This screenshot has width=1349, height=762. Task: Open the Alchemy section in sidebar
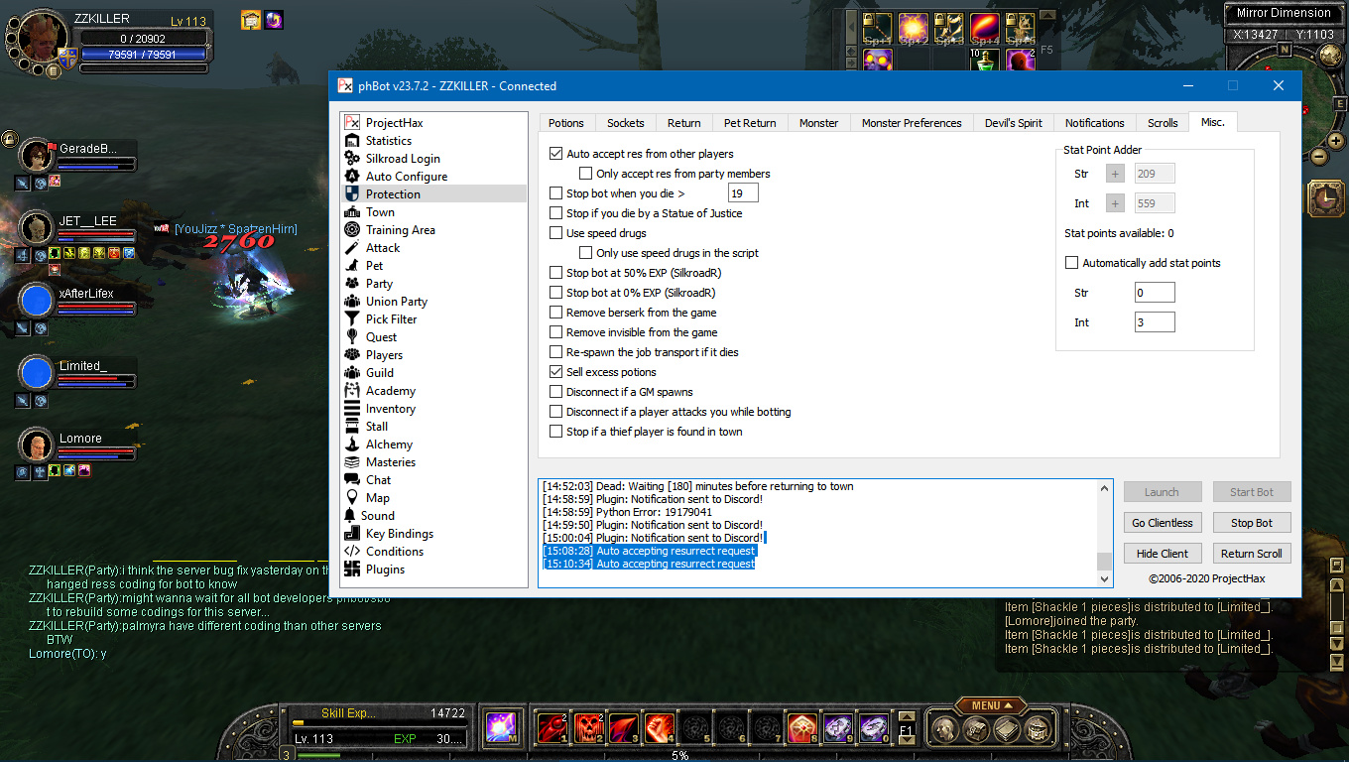tap(389, 444)
